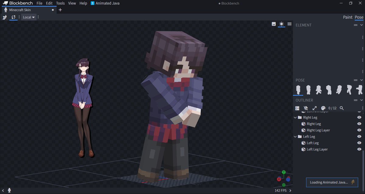Open the Animated Java menu
Viewport: 365px width, 194px height.
[x=105, y=3]
